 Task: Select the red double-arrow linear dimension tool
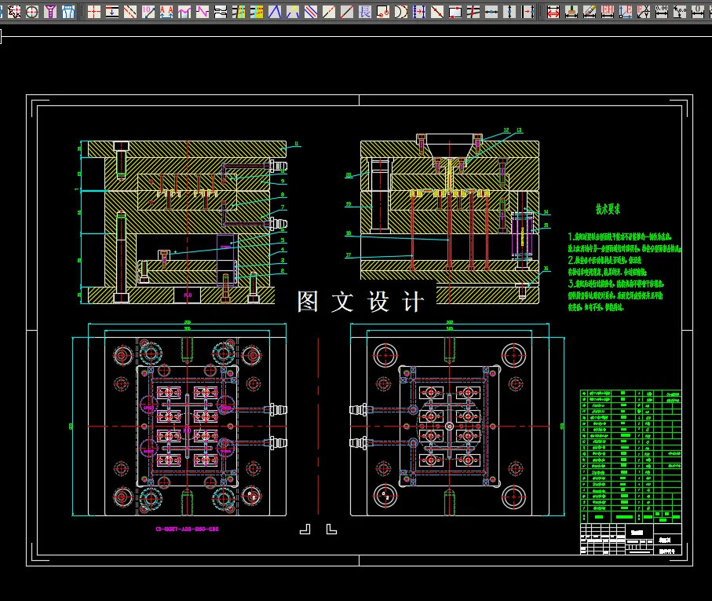click(553, 11)
